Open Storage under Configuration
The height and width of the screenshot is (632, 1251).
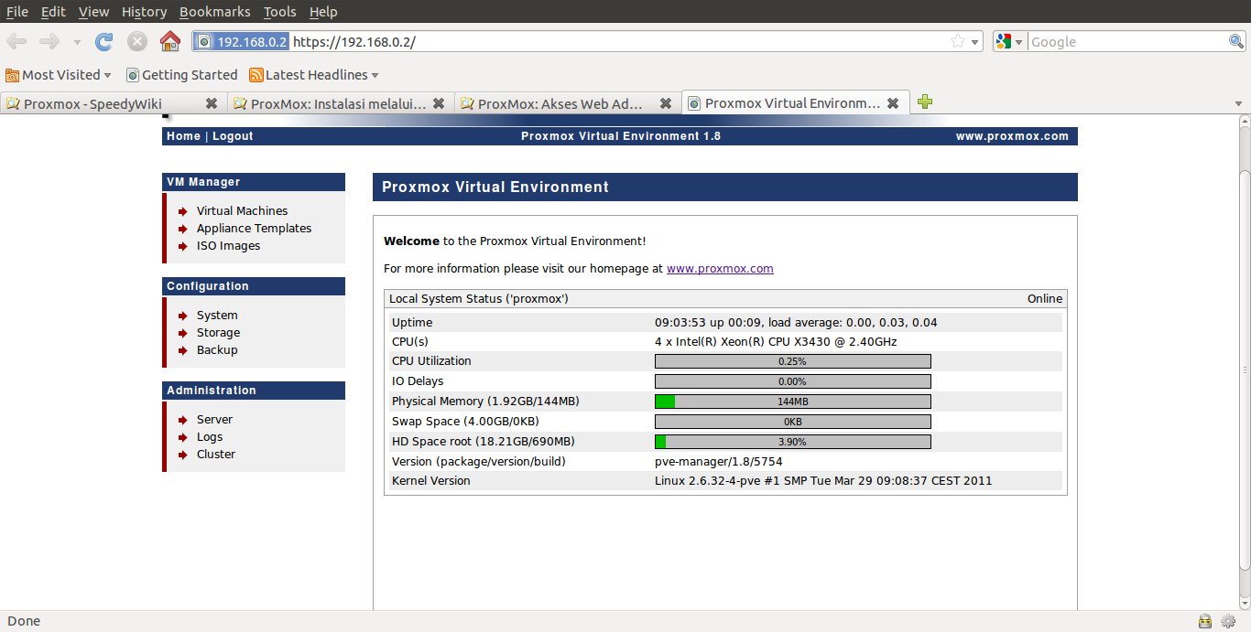click(x=218, y=333)
